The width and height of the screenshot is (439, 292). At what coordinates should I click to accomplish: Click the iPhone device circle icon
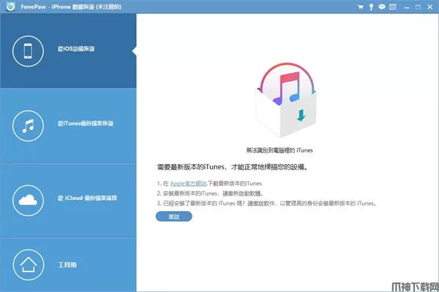pos(28,51)
